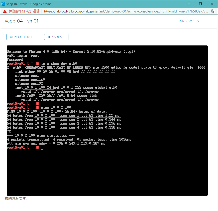This screenshot has height=211, width=218.
Task: Click the 'PING 10.0.2.100 (10.0.2.100) 56(84)' line
Action: (57, 112)
